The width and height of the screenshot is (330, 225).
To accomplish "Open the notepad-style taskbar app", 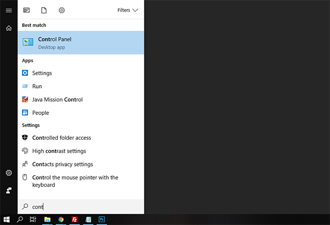I will pyautogui.click(x=88, y=219).
